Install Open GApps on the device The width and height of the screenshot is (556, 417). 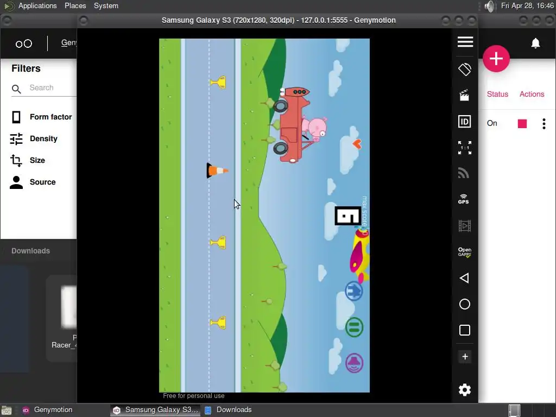[465, 252]
